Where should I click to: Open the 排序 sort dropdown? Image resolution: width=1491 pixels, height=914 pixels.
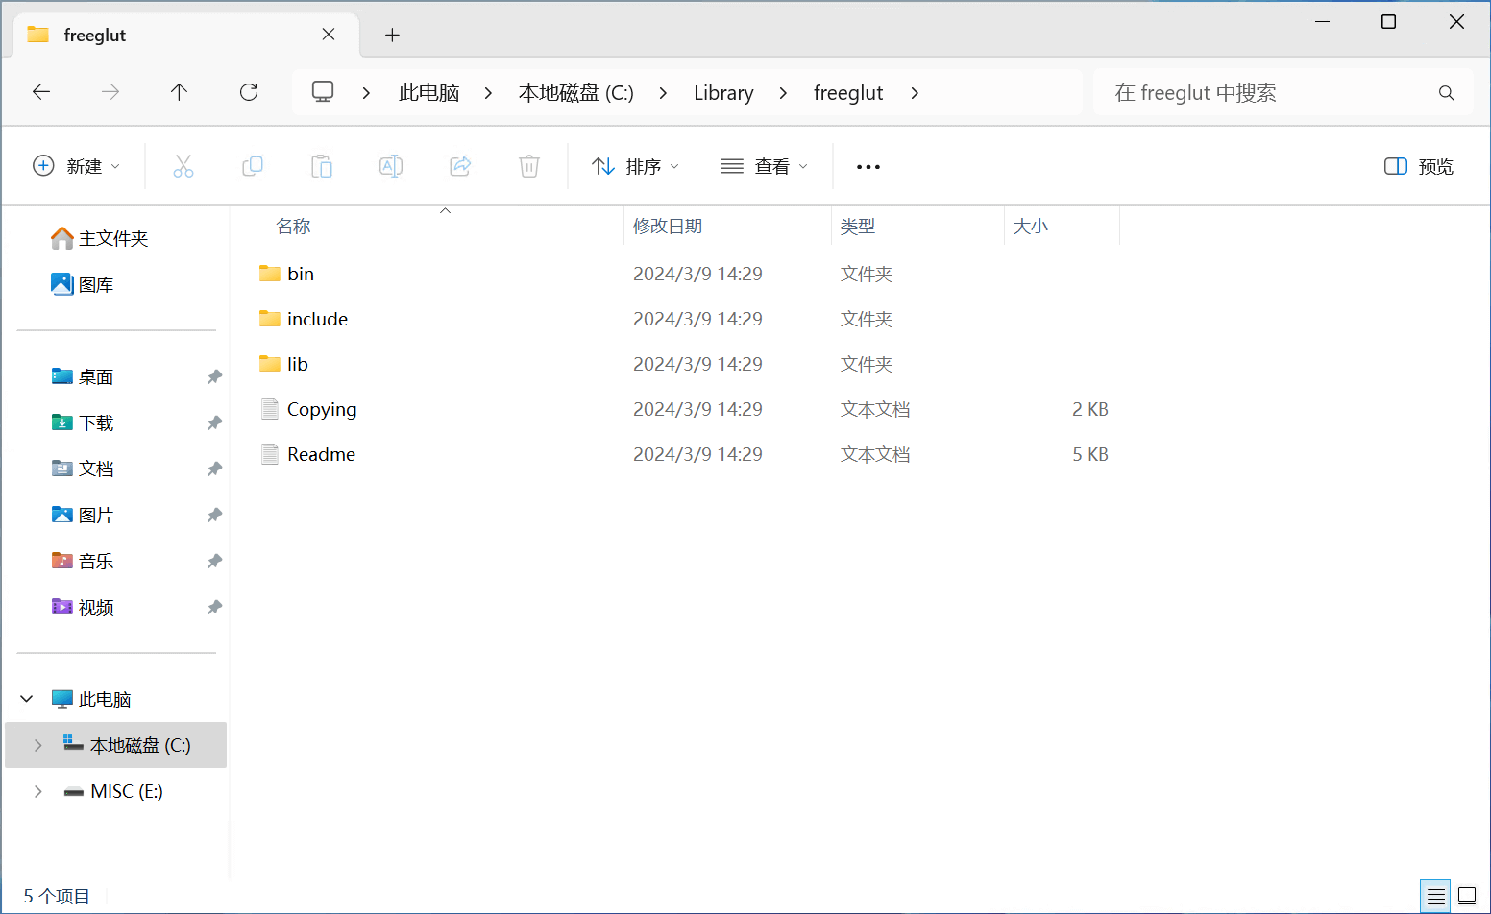636,166
